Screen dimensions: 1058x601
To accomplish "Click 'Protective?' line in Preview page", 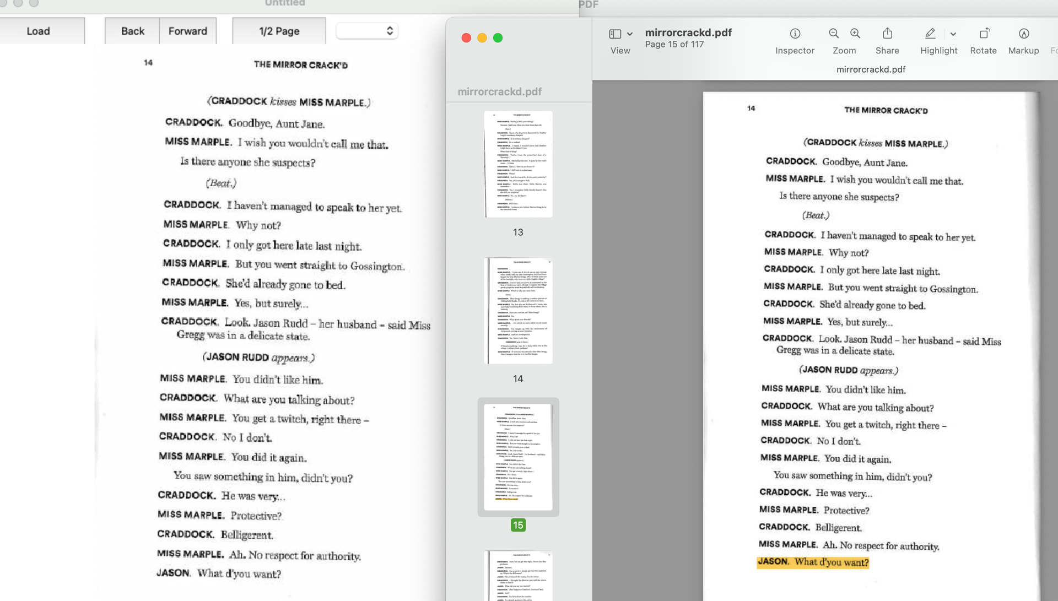I will point(846,510).
